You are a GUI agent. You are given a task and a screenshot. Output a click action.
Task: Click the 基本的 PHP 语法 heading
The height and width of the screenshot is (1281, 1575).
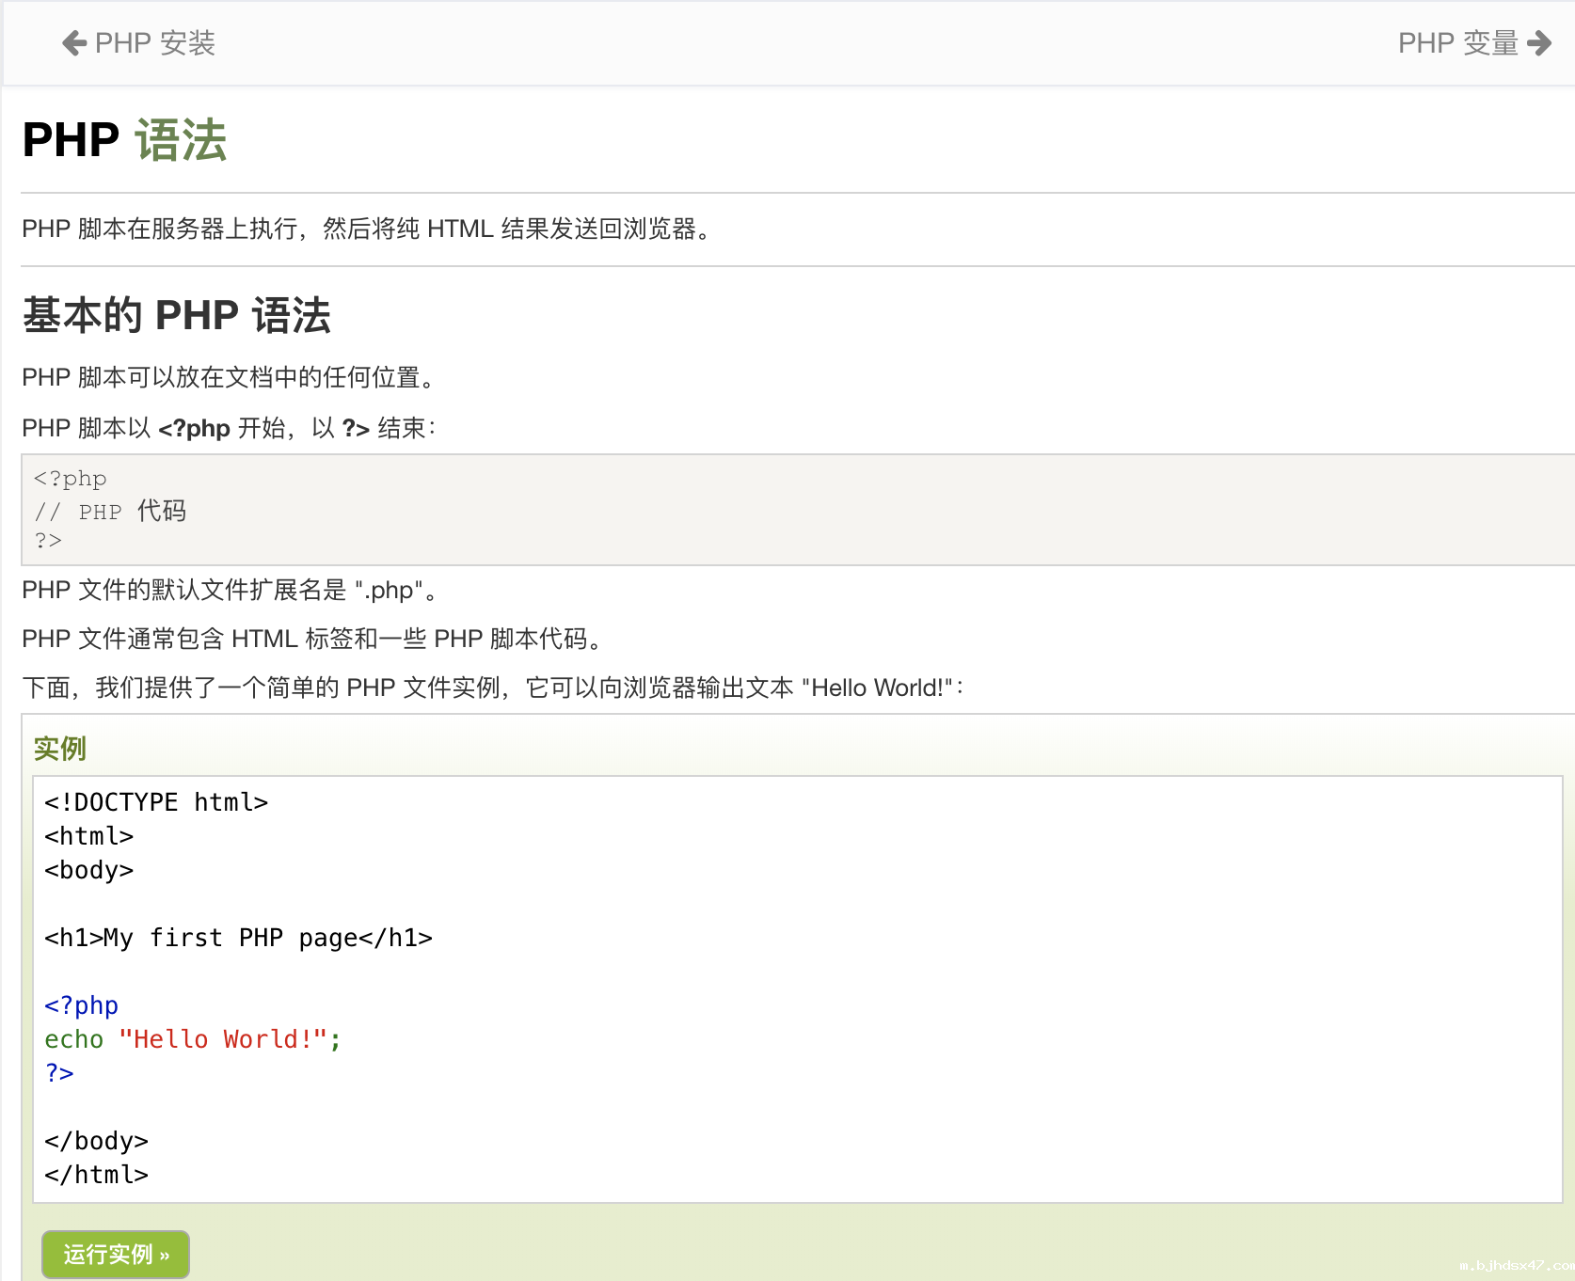click(176, 315)
